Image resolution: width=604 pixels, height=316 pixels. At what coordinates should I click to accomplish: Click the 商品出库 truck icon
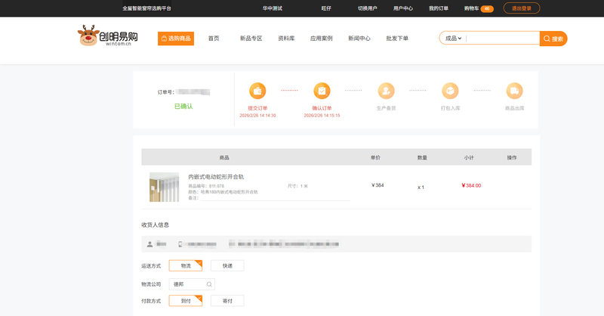[x=515, y=91]
